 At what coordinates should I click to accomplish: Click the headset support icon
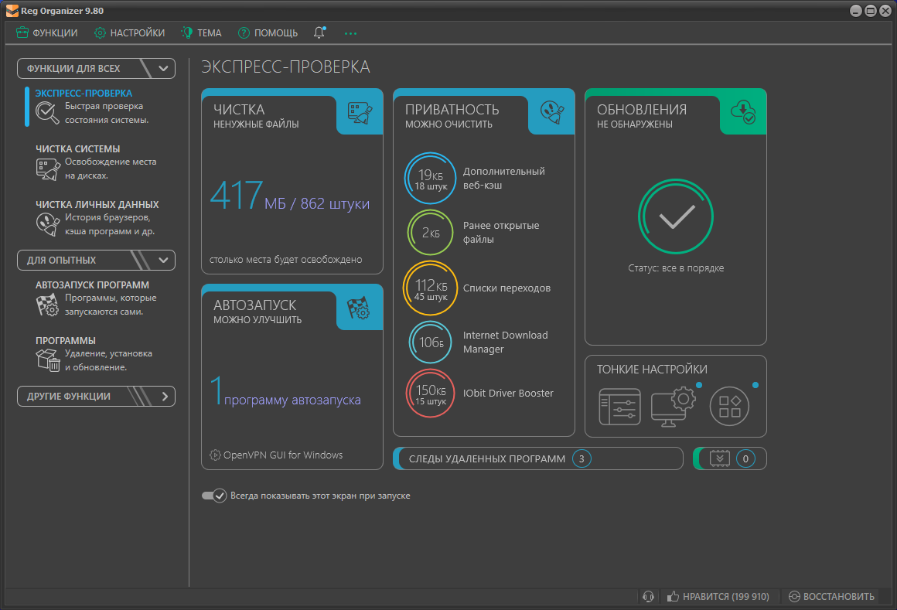tap(648, 596)
